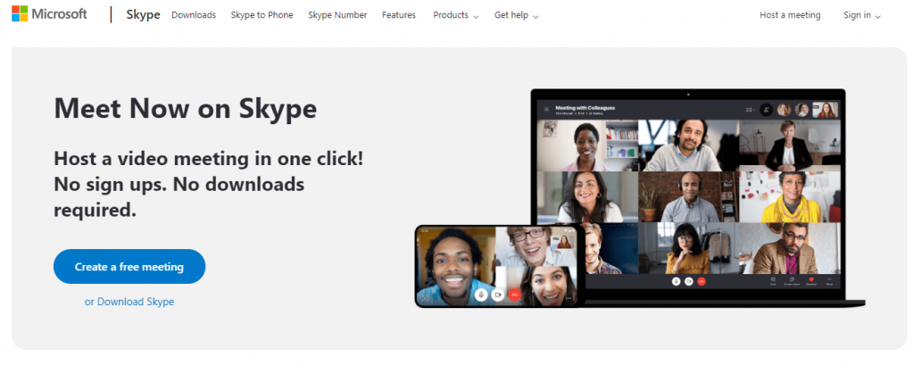Expand the Products dropdown
Viewport: 914px width, 374px height.
point(456,15)
